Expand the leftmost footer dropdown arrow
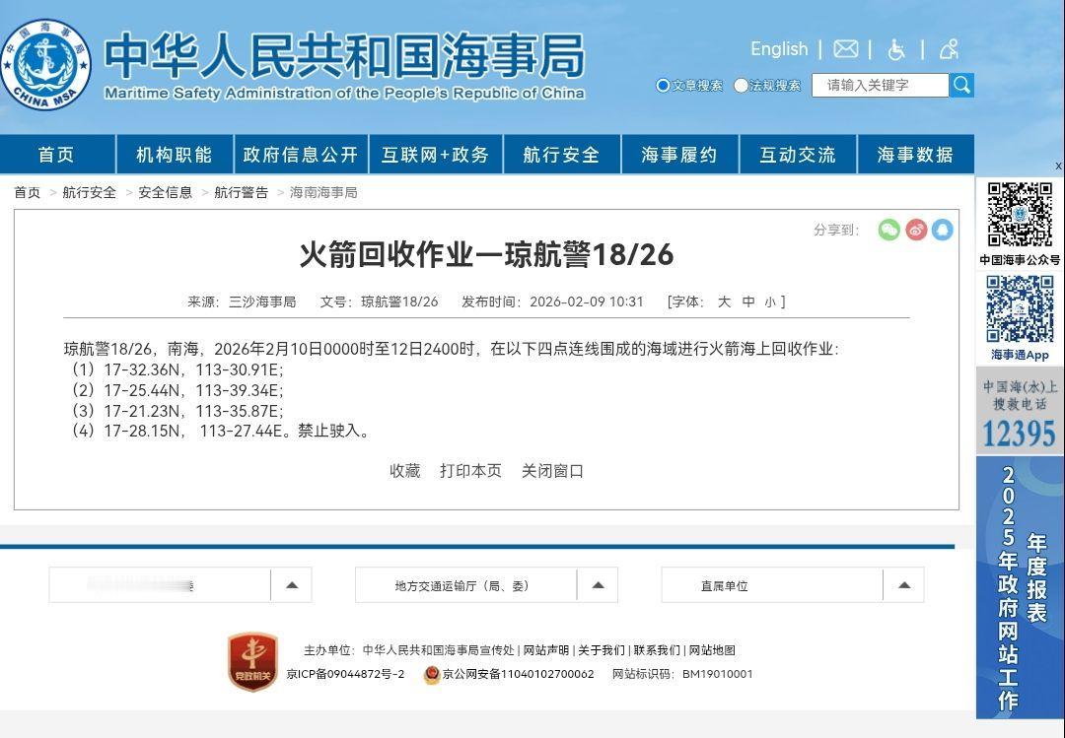Image resolution: width=1065 pixels, height=738 pixels. [291, 584]
